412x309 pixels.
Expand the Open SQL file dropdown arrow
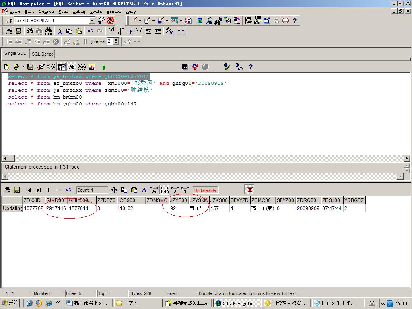pyautogui.click(x=23, y=67)
